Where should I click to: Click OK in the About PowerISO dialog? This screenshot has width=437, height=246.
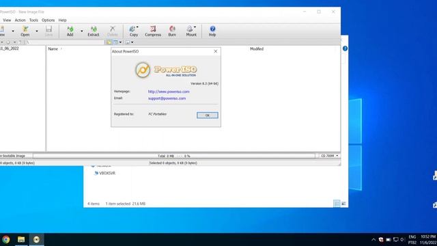208,115
